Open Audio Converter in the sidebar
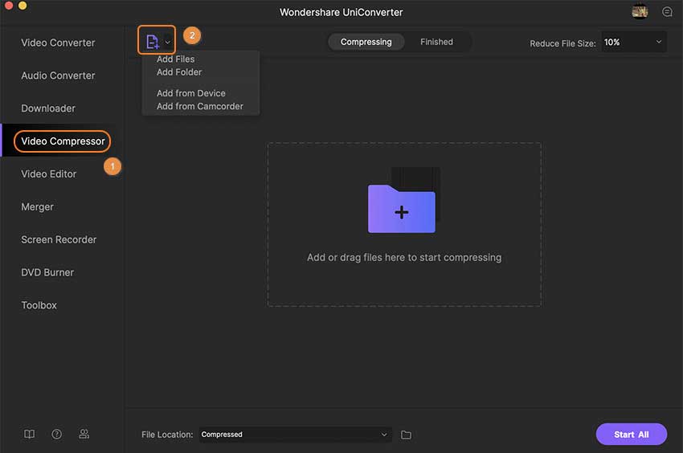This screenshot has height=453, width=683. coord(58,75)
